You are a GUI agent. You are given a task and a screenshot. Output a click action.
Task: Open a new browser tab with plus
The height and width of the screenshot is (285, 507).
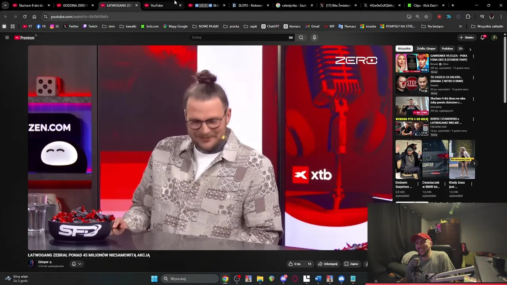point(453,6)
